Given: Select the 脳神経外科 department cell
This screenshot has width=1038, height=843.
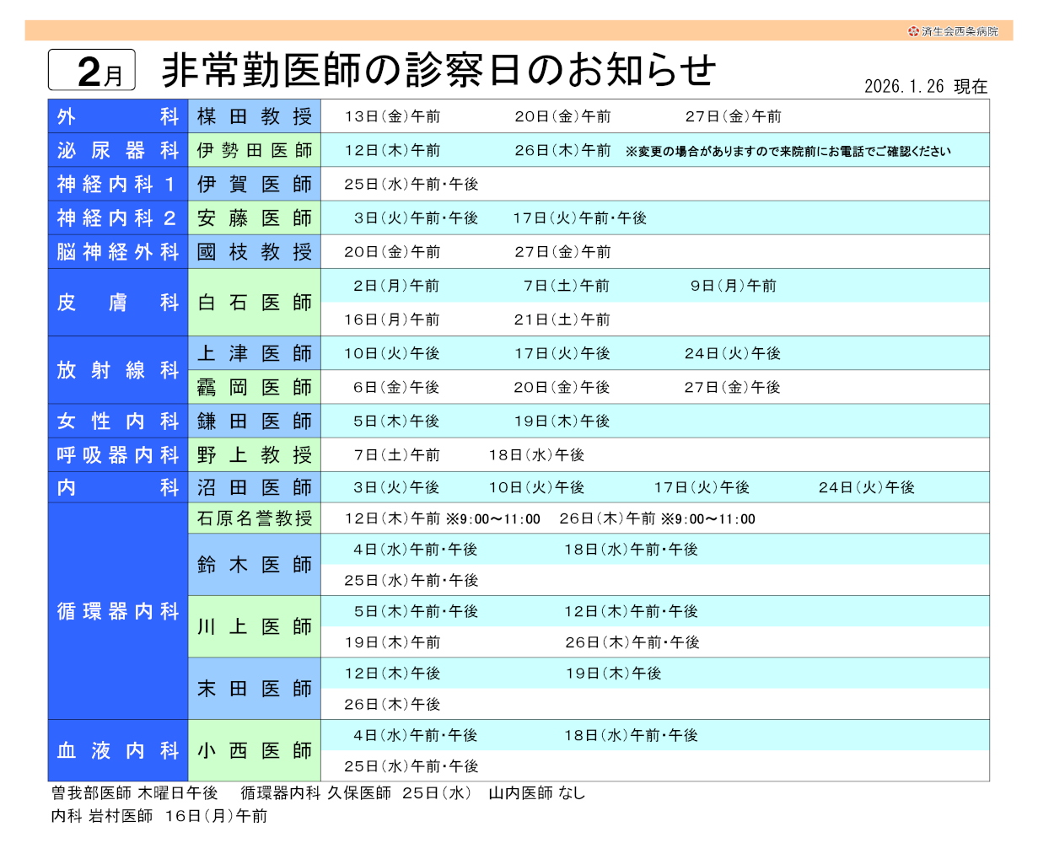Looking at the screenshot, I should [x=118, y=251].
